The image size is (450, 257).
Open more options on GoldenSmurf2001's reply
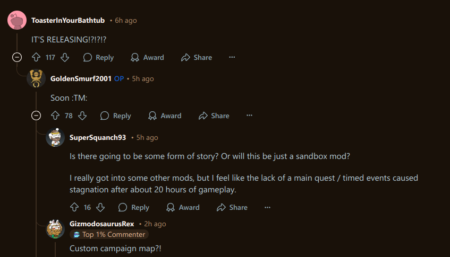coord(249,116)
